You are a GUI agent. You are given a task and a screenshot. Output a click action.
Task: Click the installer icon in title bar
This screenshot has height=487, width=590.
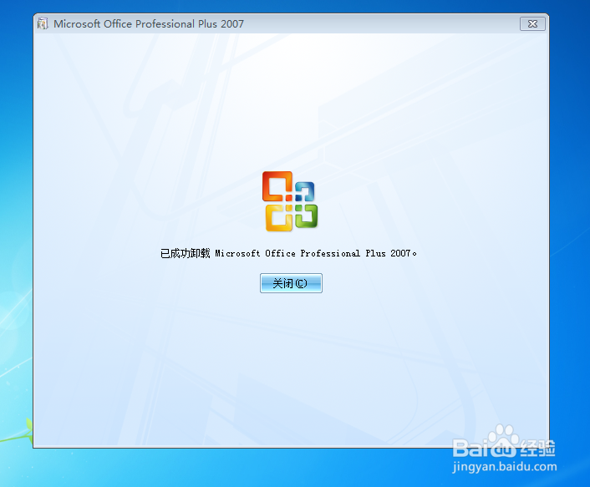(x=43, y=23)
